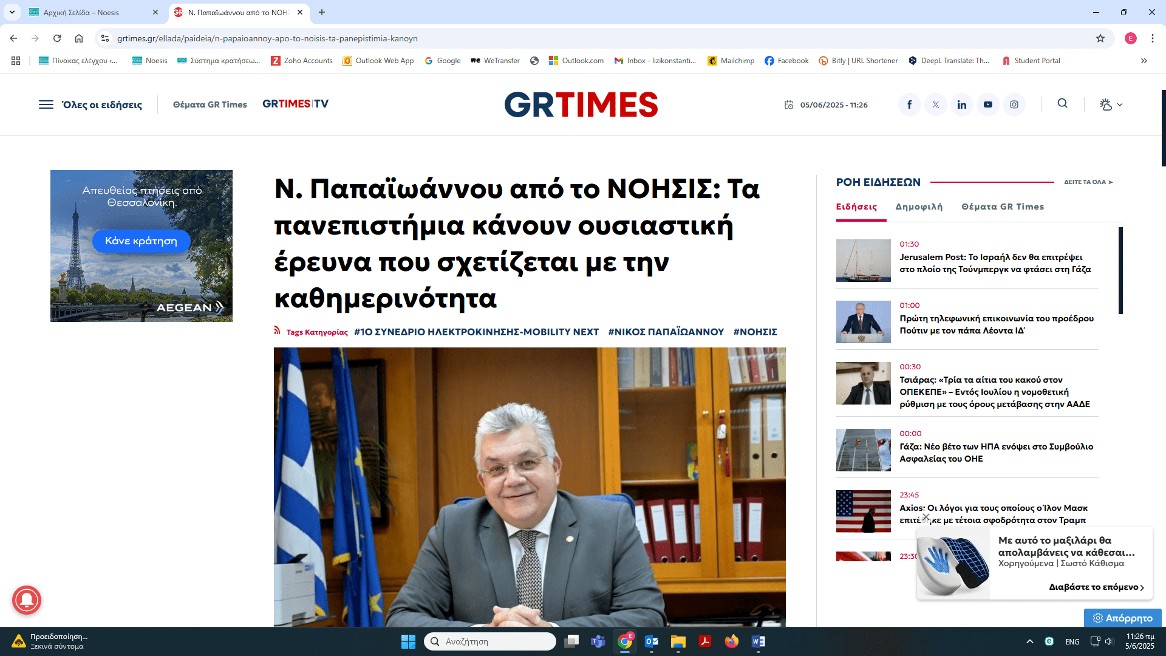
Task: Open the Instagram icon in header
Action: coord(1014,104)
